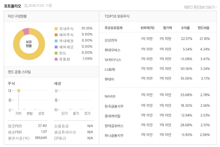Click the 35.06% return for 현대차

coord(186,79)
